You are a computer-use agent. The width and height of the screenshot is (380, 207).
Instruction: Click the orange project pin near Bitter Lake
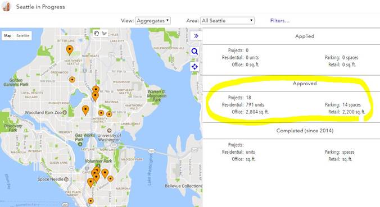point(70,50)
